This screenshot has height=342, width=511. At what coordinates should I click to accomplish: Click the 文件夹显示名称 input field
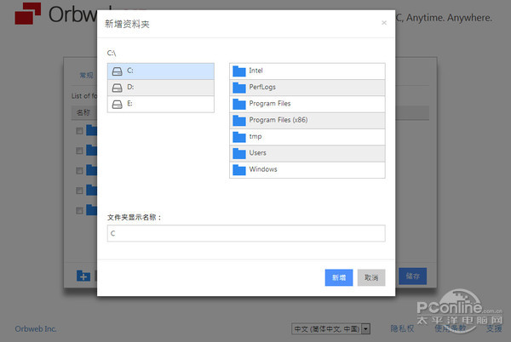pos(246,233)
